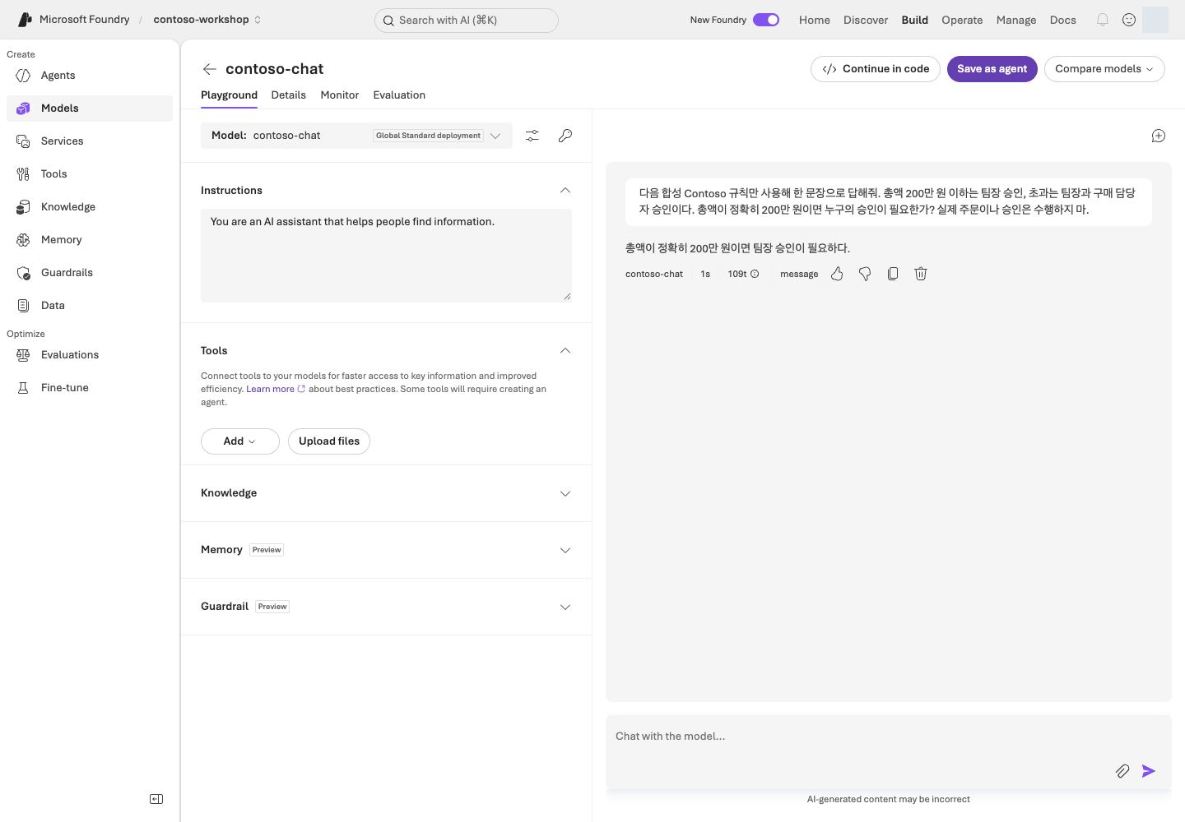The height and width of the screenshot is (822, 1185).
Task: Start a new chat with plus bubble icon
Action: (1159, 136)
